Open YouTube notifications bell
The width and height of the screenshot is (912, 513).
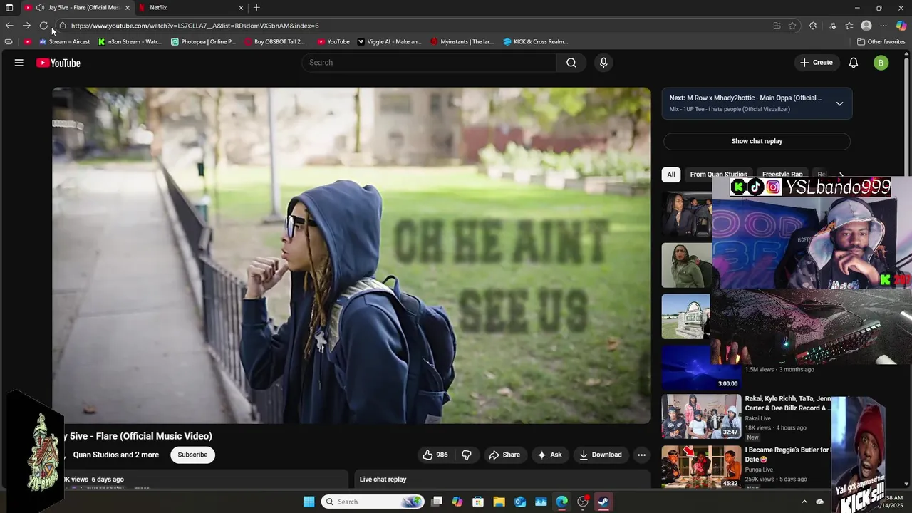click(x=854, y=63)
